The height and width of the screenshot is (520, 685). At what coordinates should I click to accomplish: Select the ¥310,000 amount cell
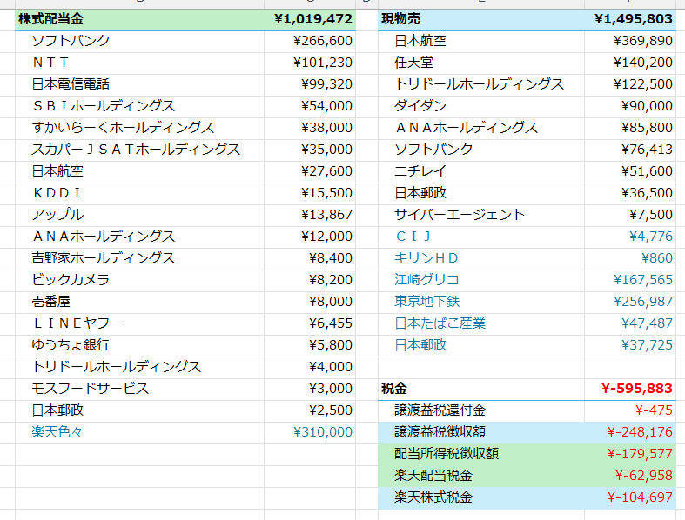click(323, 432)
